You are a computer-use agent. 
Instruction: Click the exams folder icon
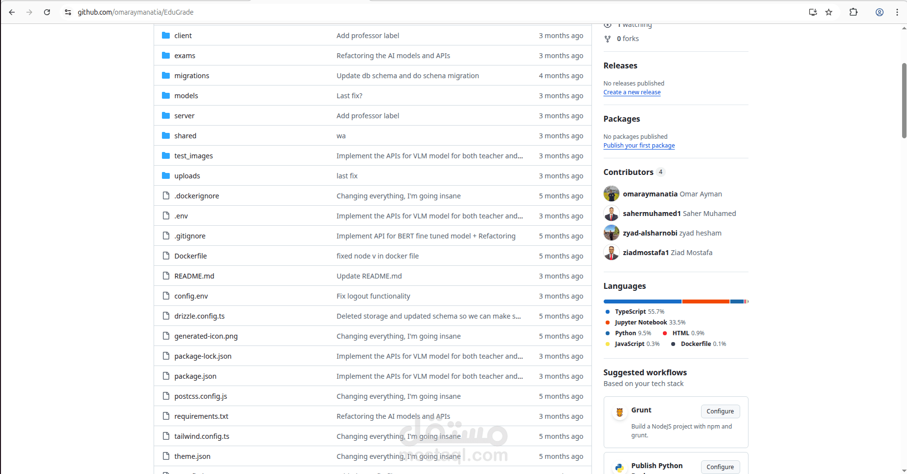[166, 55]
